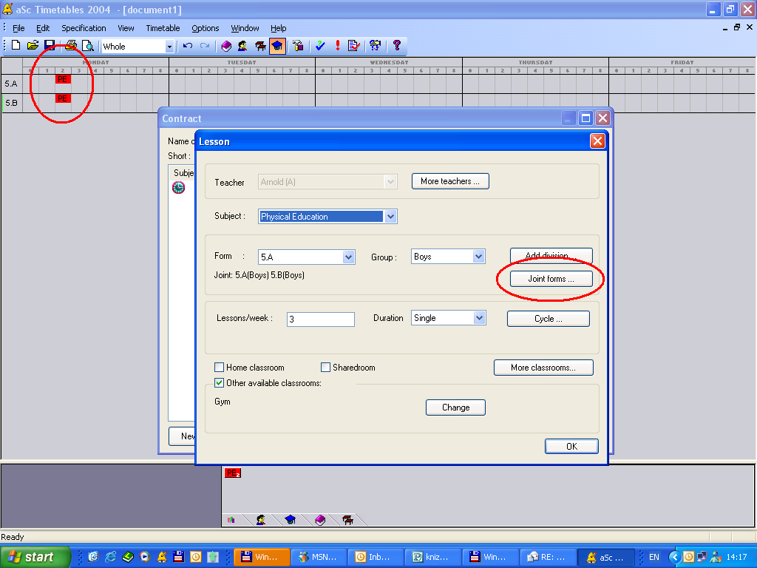Screen dimensions: 757x568
Task: Click the Teachers icon in toolbar
Action: (242, 46)
